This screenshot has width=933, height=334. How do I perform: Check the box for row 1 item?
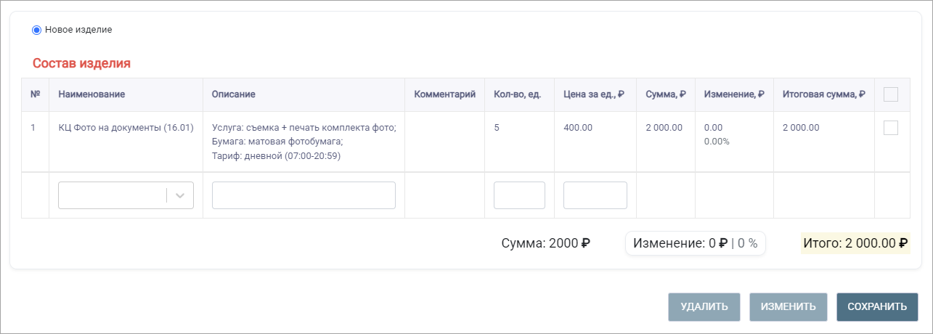click(891, 128)
